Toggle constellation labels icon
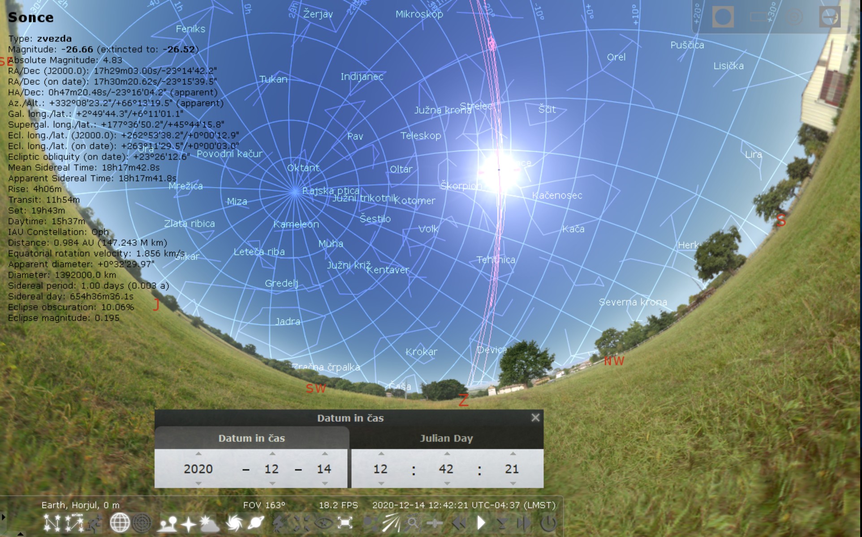Image resolution: width=862 pixels, height=537 pixels. click(x=74, y=523)
